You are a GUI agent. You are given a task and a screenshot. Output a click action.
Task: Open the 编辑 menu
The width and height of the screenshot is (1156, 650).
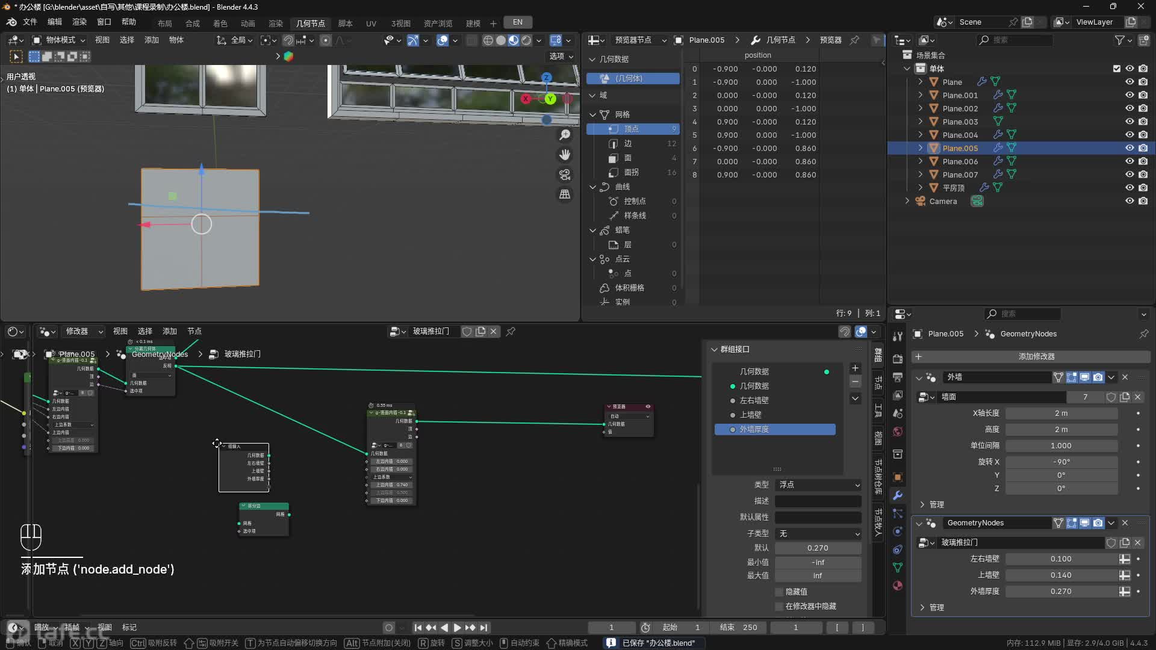tap(55, 22)
